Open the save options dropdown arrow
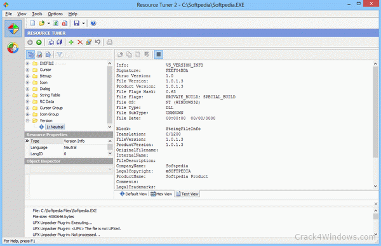 [83, 23]
